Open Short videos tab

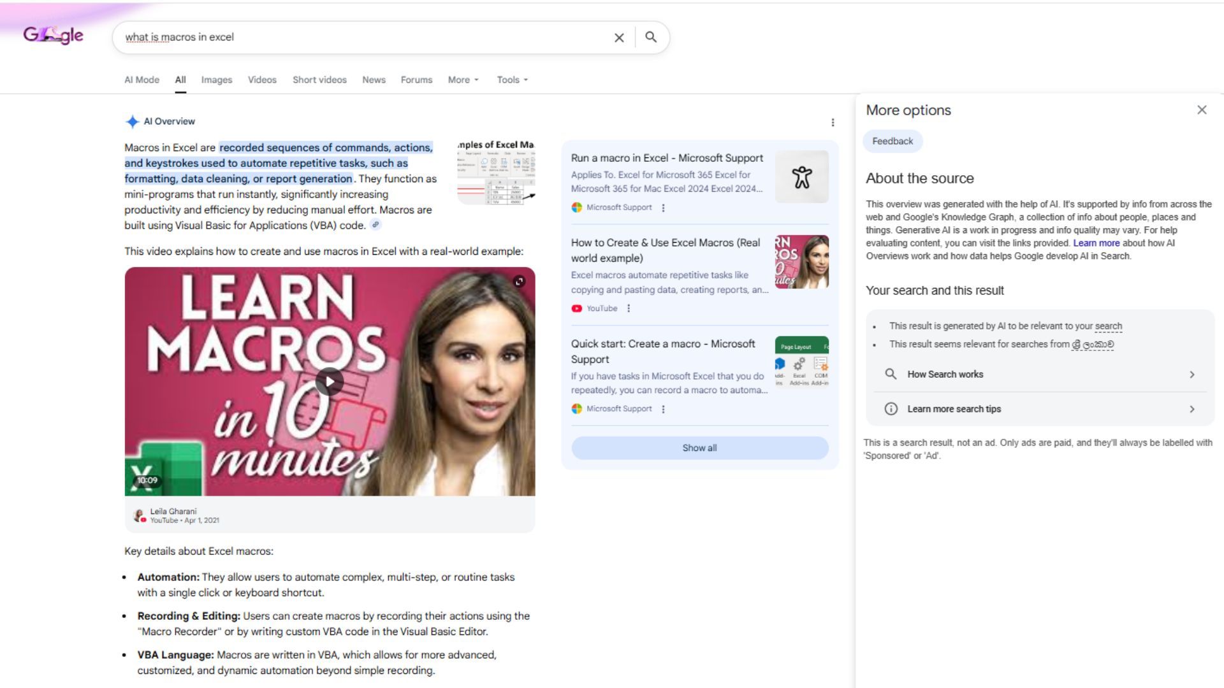coord(319,80)
